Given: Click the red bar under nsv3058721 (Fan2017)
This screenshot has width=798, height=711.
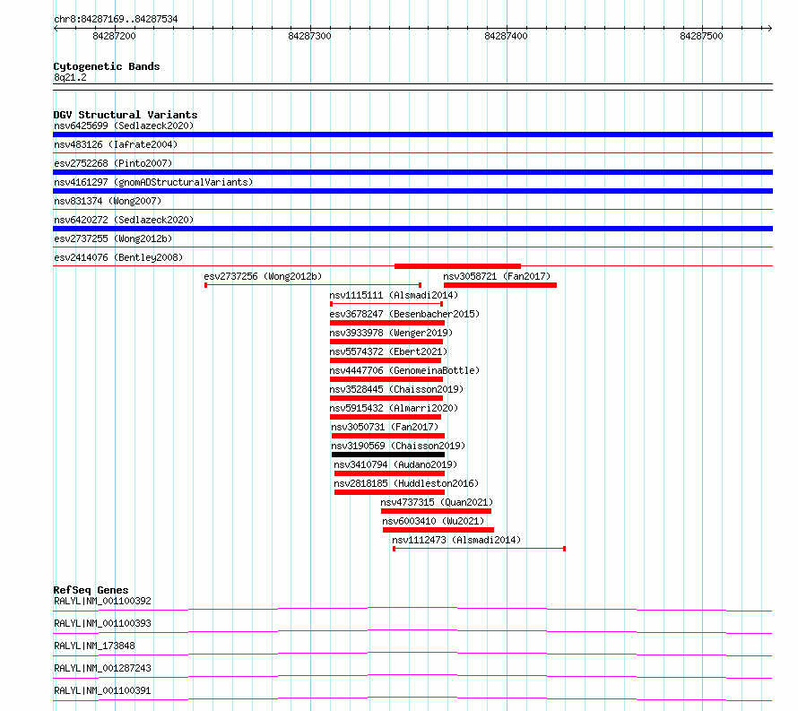Looking at the screenshot, I should (500, 285).
